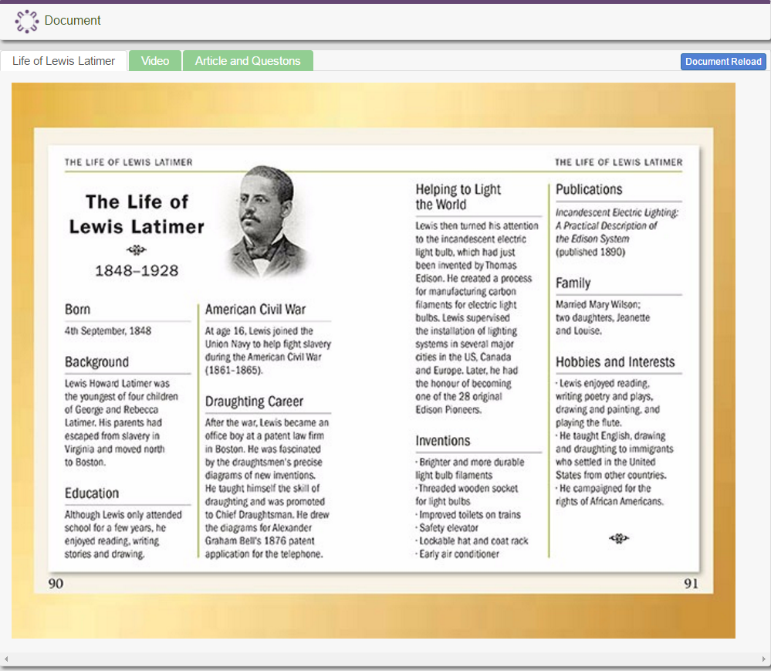Viewport: 771px width, 671px height.
Task: Switch to the Video tab
Action: pos(154,60)
